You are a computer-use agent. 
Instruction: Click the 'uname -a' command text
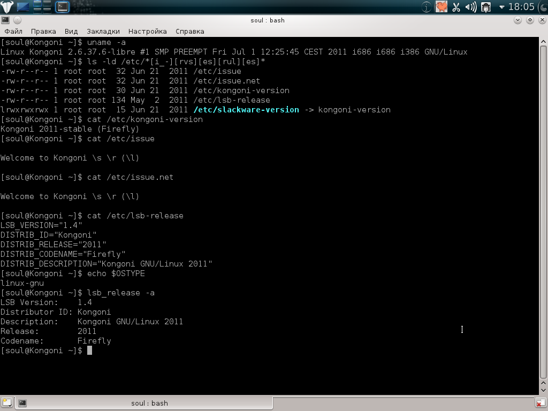click(106, 42)
